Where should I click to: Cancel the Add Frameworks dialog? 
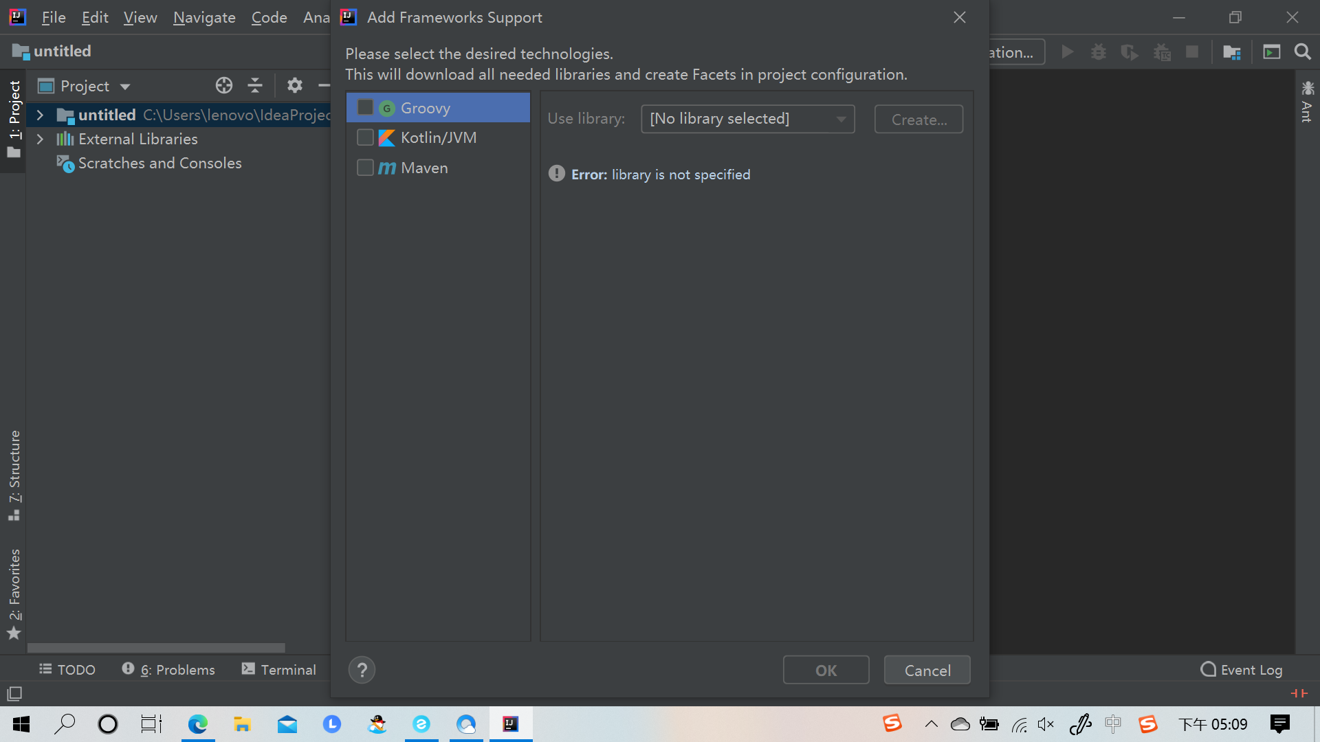927,670
